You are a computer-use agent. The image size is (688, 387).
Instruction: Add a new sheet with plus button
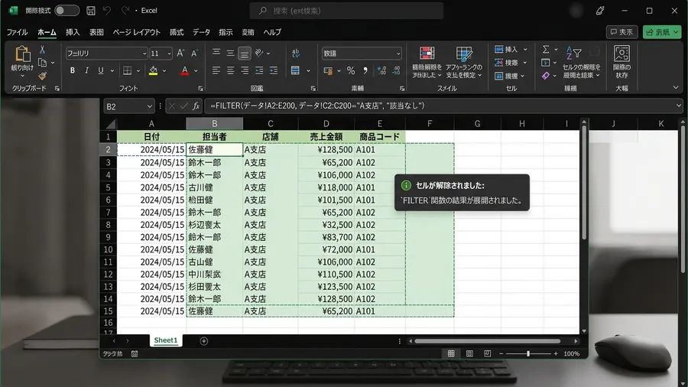(203, 341)
